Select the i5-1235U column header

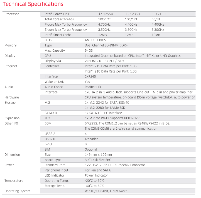click(133, 14)
